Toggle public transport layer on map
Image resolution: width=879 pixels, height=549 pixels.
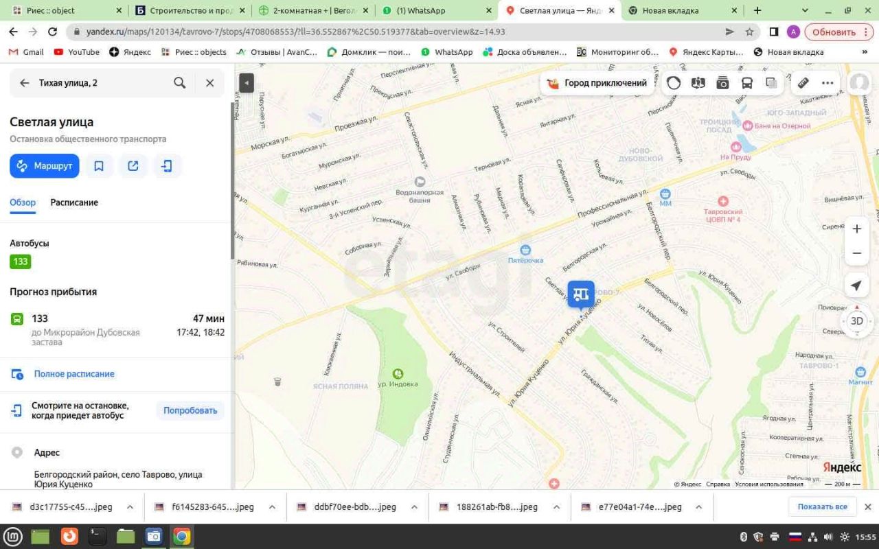click(x=747, y=83)
